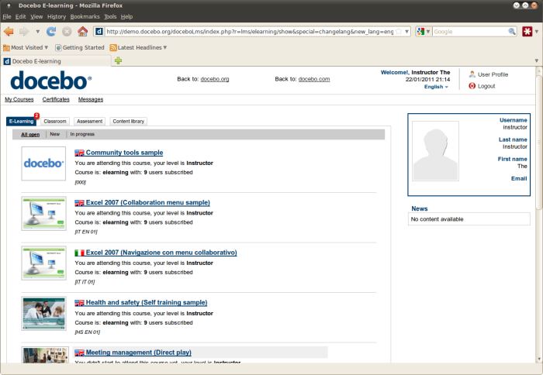Click the red asterisk extension icon
543x375 pixels.
coord(527,32)
